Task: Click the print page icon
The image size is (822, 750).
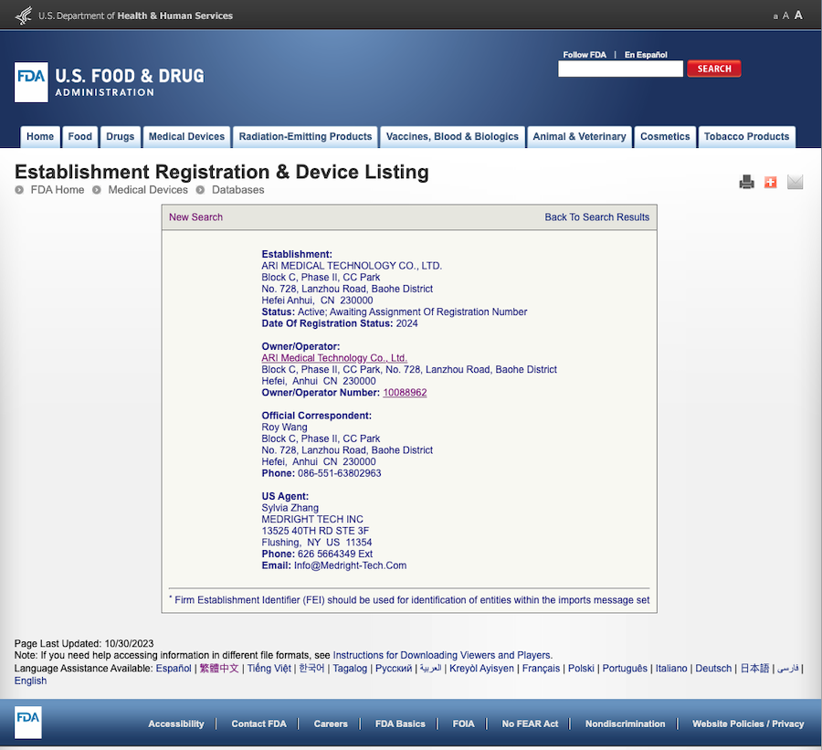Action: (746, 182)
